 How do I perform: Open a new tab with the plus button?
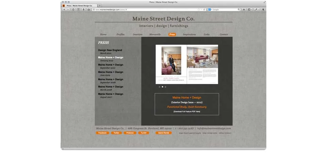(x=100, y=6)
